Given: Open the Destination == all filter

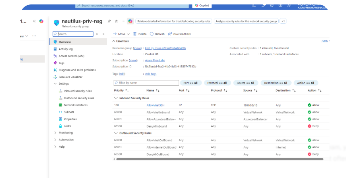Looking at the screenshot, I should point(276,83).
